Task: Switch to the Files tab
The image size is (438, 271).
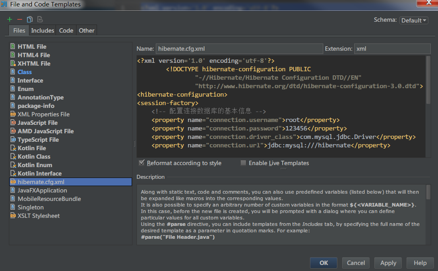Action: coord(19,31)
